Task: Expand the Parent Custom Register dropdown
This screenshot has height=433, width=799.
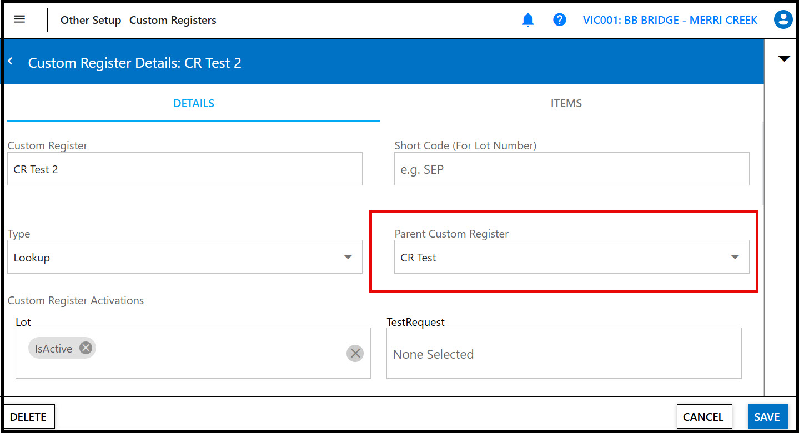Action: 571,257
